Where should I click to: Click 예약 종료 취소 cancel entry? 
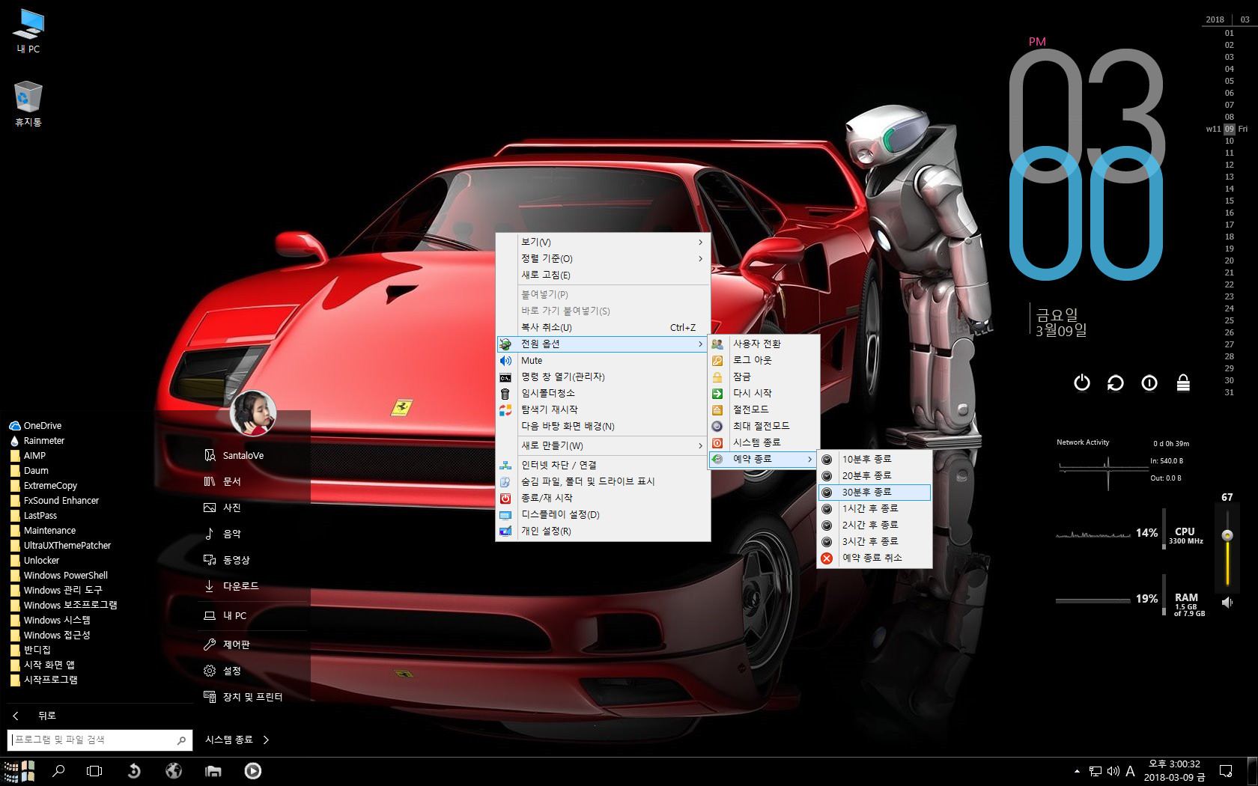point(875,558)
